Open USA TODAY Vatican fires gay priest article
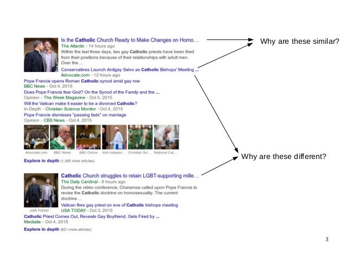The width and height of the screenshot is (346, 259). [119, 205]
